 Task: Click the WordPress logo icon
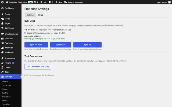pyautogui.click(x=2, y=2)
